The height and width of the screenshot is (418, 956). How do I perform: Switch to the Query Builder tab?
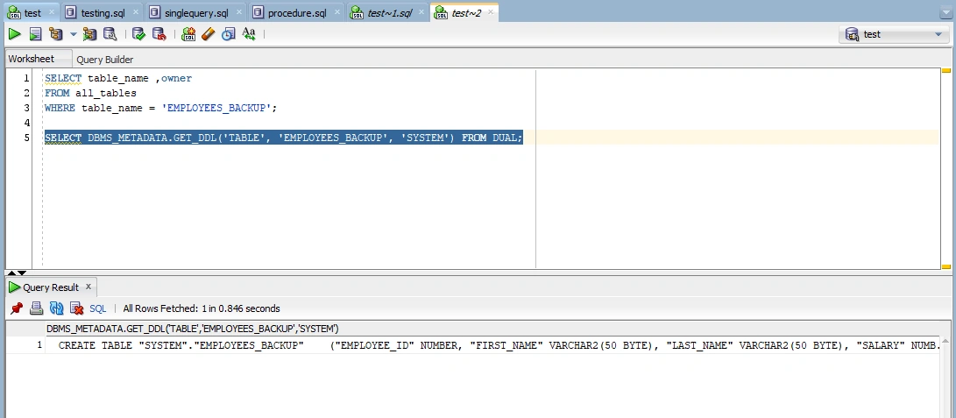(x=105, y=59)
